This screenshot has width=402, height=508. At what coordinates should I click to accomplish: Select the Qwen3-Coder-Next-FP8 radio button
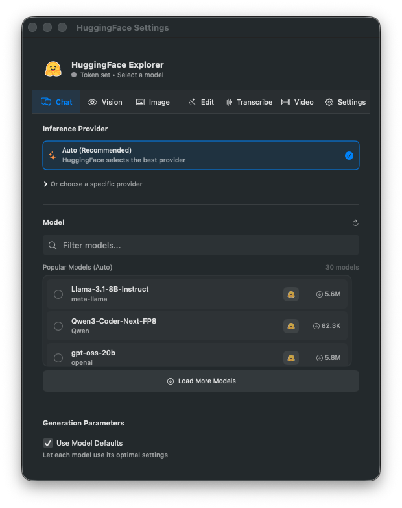tap(58, 326)
